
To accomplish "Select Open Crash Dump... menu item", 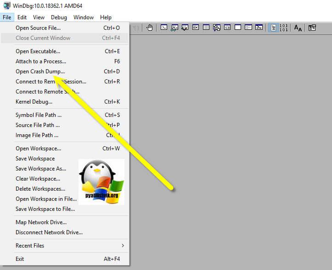I will point(65,72).
